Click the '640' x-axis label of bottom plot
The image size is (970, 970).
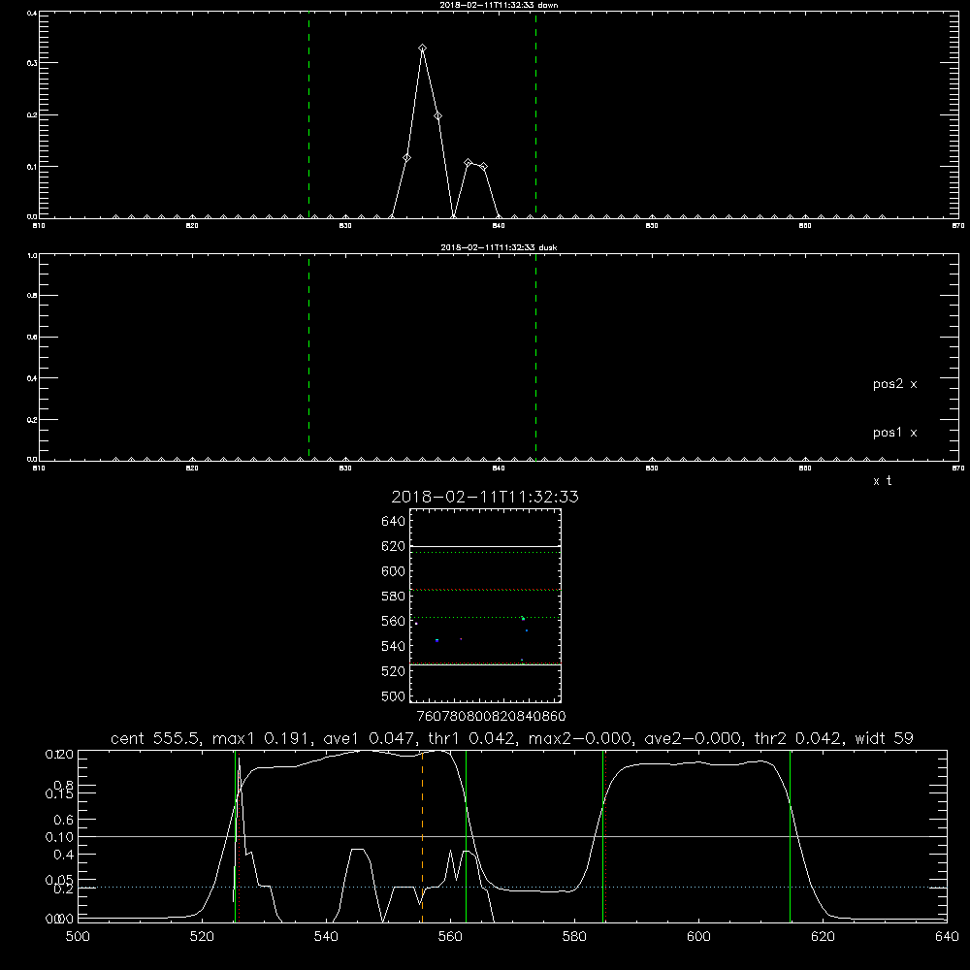[947, 937]
